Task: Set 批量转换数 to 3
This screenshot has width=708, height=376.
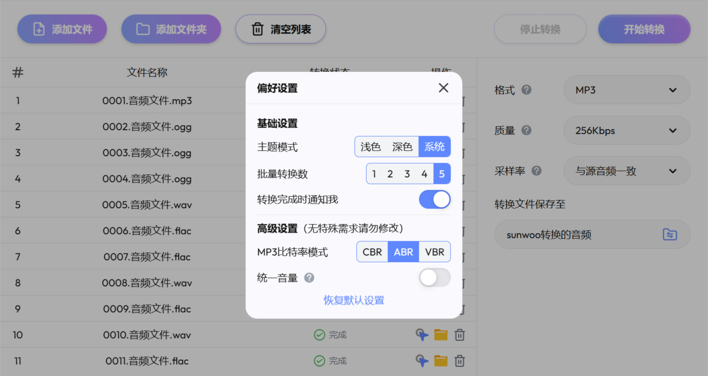Action: [408, 174]
